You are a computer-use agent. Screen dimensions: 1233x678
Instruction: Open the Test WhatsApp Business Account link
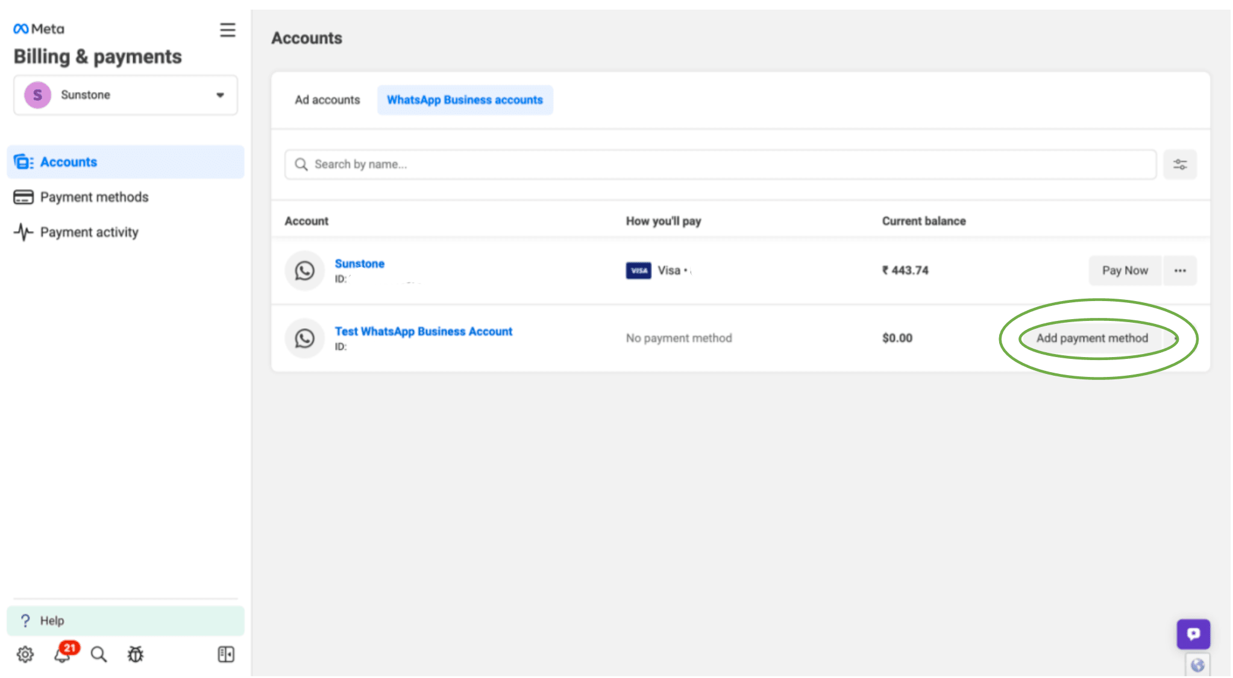tap(423, 331)
